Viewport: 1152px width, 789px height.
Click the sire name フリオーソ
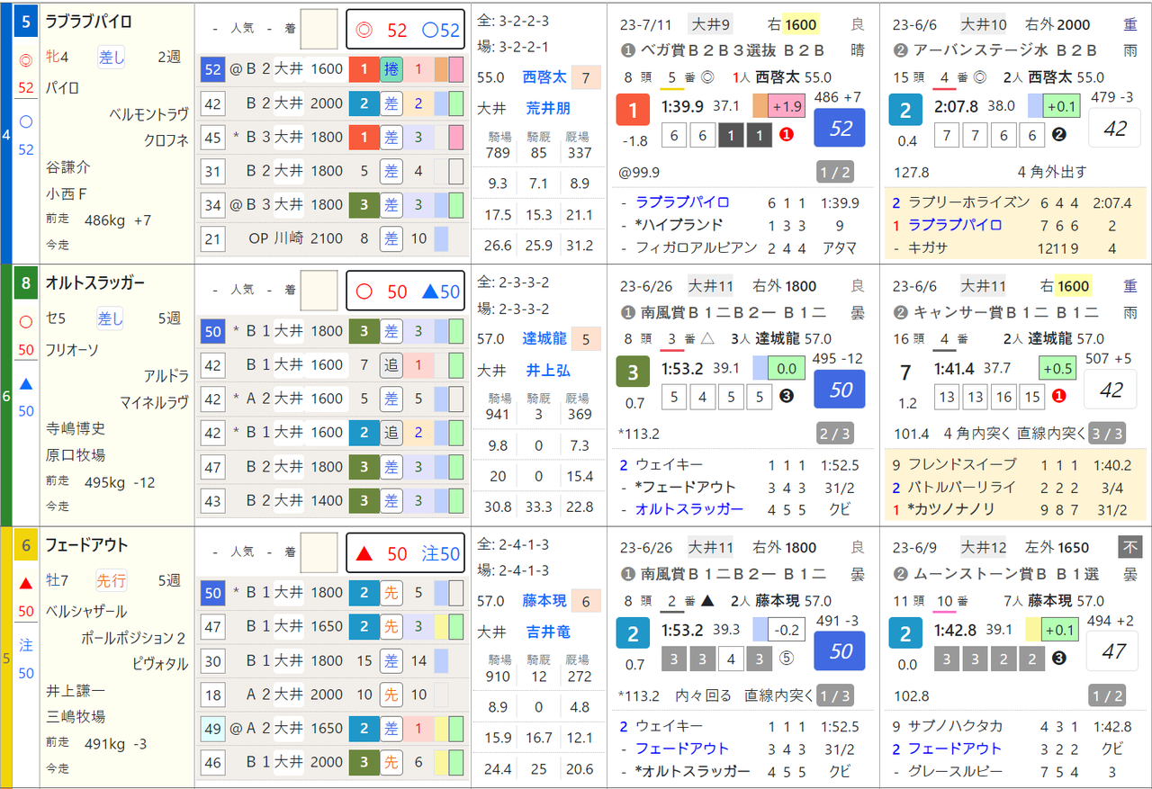pyautogui.click(x=73, y=349)
